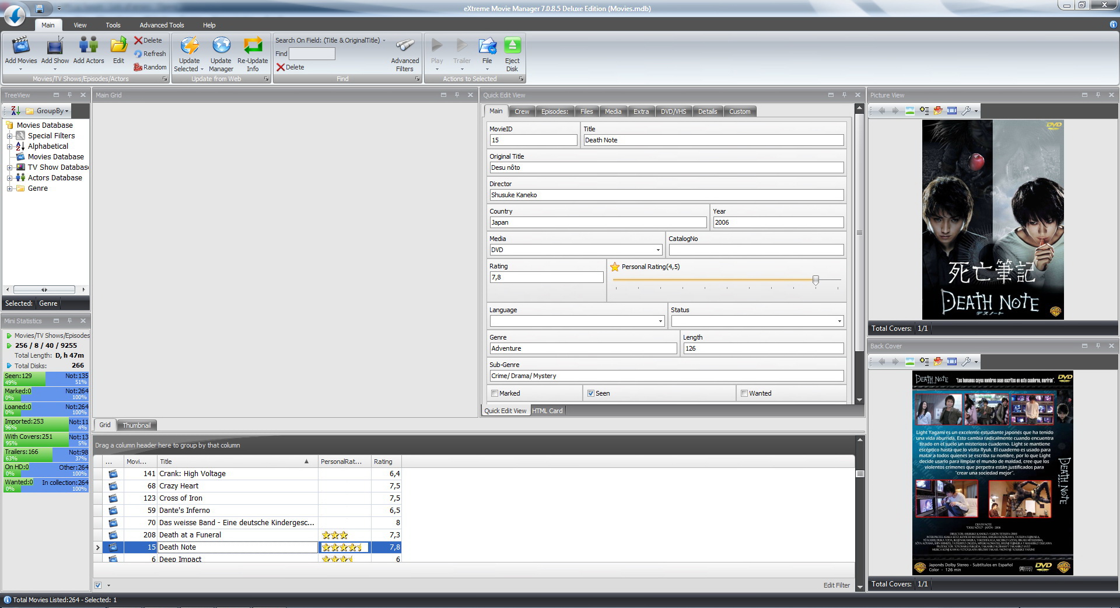Click the download cover icon in Picture View

[938, 110]
